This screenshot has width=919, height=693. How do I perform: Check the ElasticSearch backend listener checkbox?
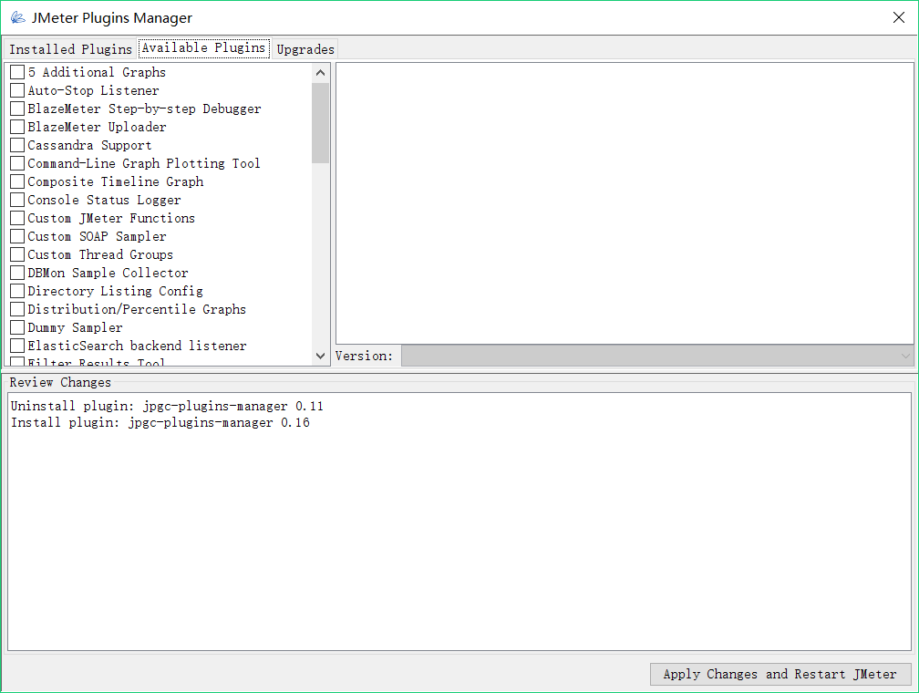coord(17,346)
